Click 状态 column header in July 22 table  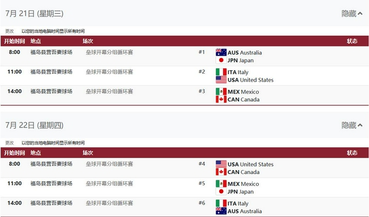pos(352,153)
